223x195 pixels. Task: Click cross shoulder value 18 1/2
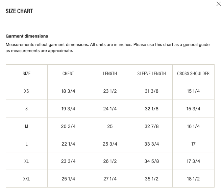tap(193, 179)
